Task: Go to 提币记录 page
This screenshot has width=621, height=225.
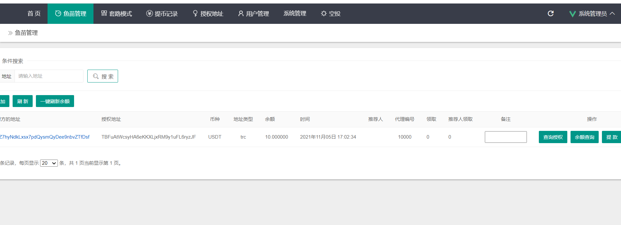Action: click(x=162, y=14)
